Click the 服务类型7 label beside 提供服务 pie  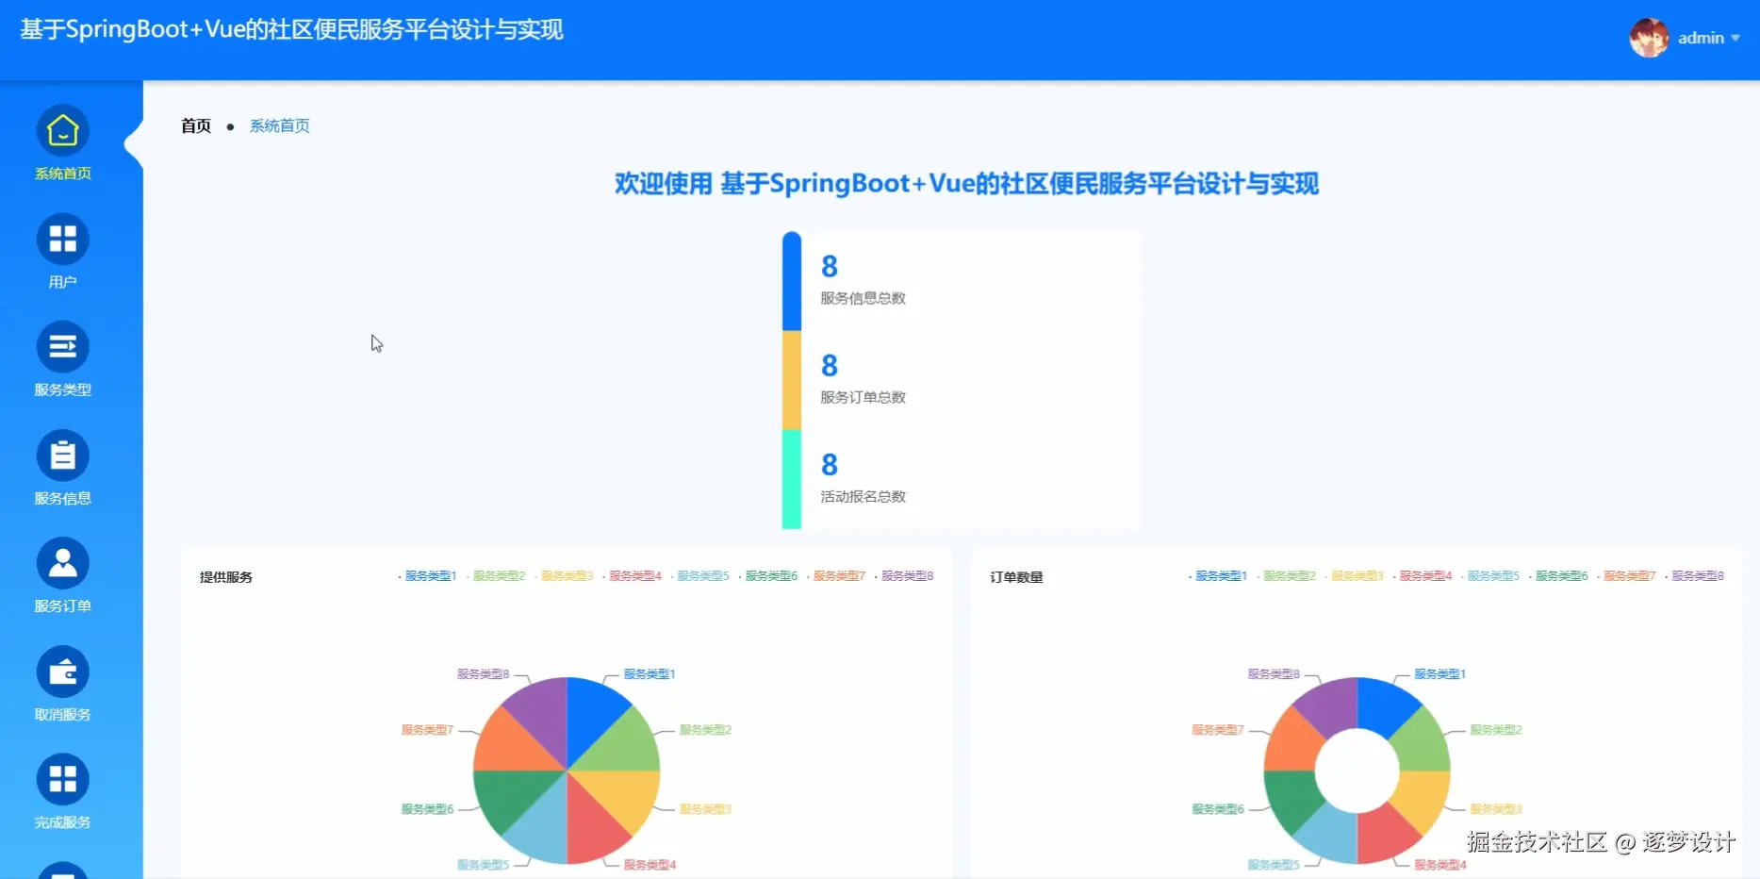tap(427, 730)
